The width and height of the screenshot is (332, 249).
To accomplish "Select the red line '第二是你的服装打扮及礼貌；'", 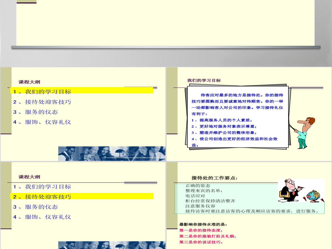I will (208, 237).
